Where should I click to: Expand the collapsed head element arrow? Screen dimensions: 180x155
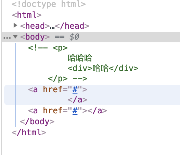pyautogui.click(x=15, y=25)
